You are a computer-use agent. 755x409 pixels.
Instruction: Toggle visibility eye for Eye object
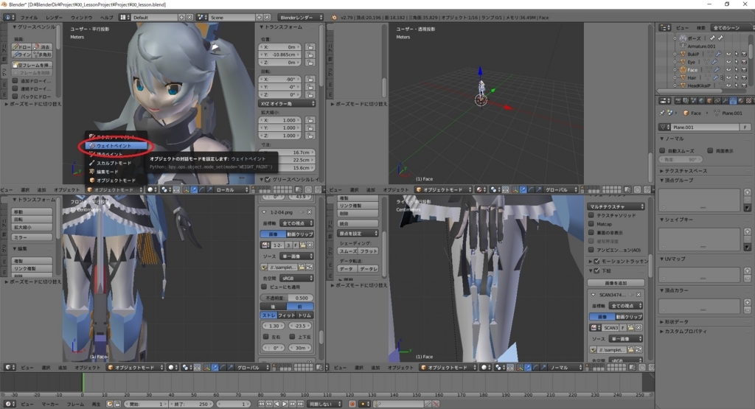click(x=728, y=62)
